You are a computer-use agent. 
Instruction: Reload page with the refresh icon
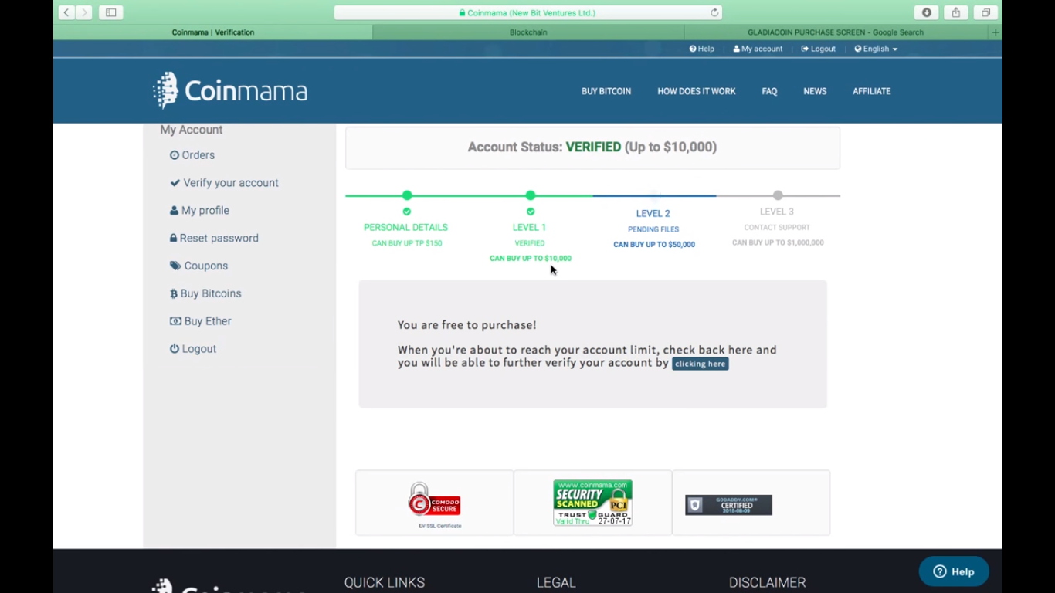714,12
